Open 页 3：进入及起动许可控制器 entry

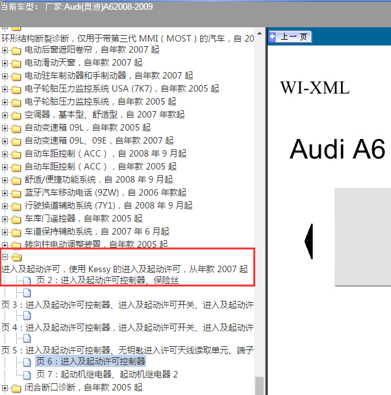pos(127,305)
